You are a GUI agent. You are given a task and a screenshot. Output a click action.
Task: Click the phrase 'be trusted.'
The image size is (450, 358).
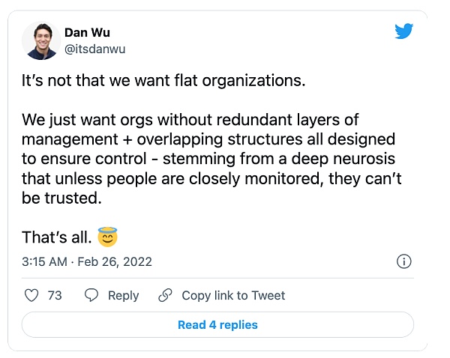click(58, 198)
